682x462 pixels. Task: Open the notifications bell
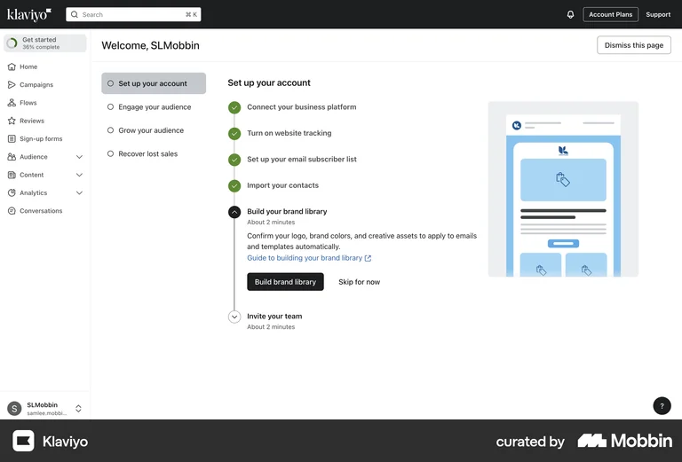coord(570,14)
